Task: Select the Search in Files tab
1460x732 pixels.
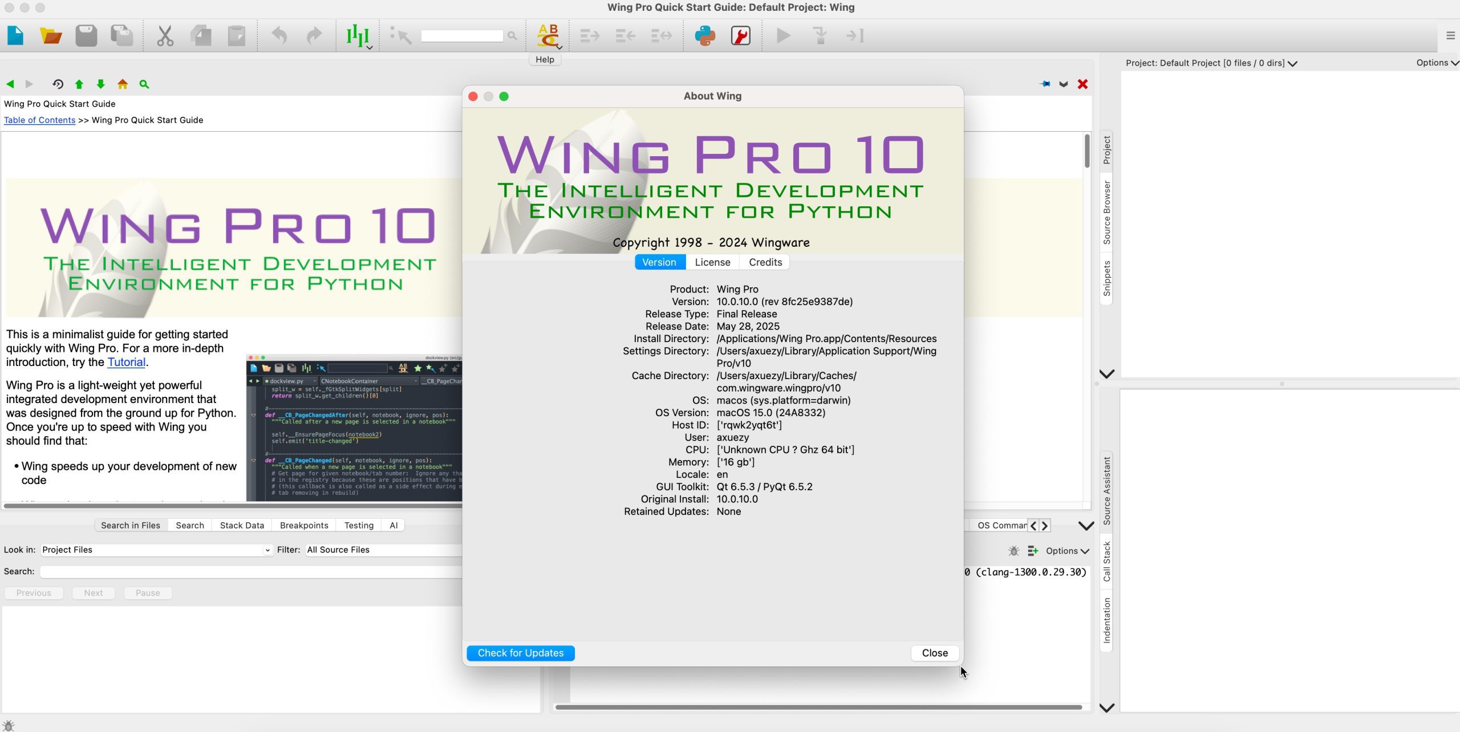Action: (x=131, y=526)
